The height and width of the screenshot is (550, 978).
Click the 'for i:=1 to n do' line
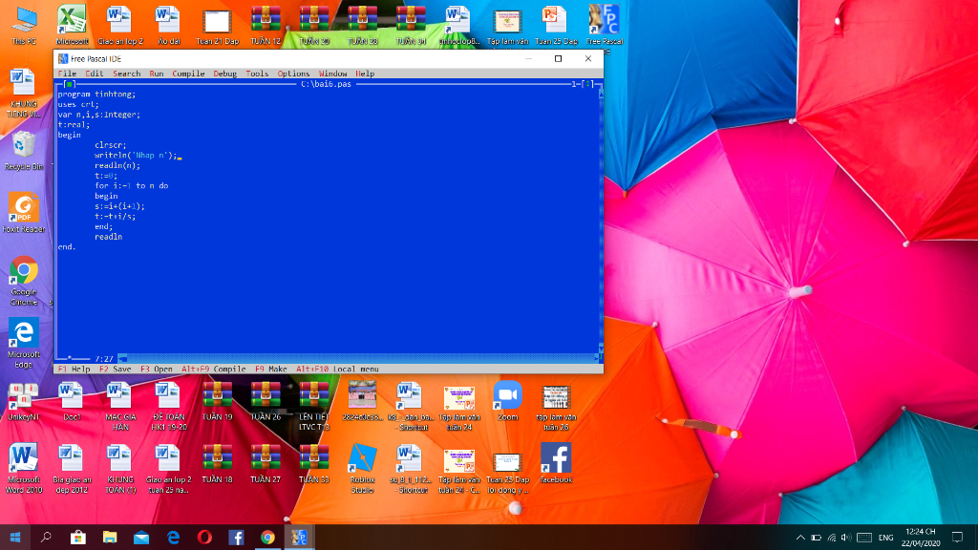tap(131, 186)
